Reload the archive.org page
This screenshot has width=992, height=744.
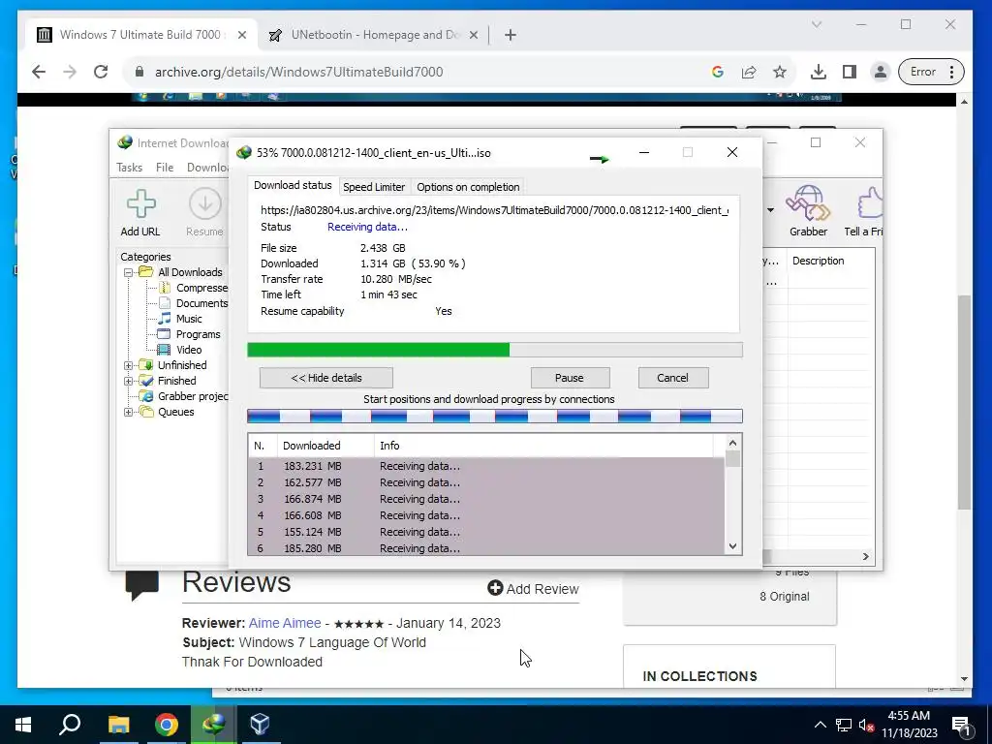click(101, 72)
